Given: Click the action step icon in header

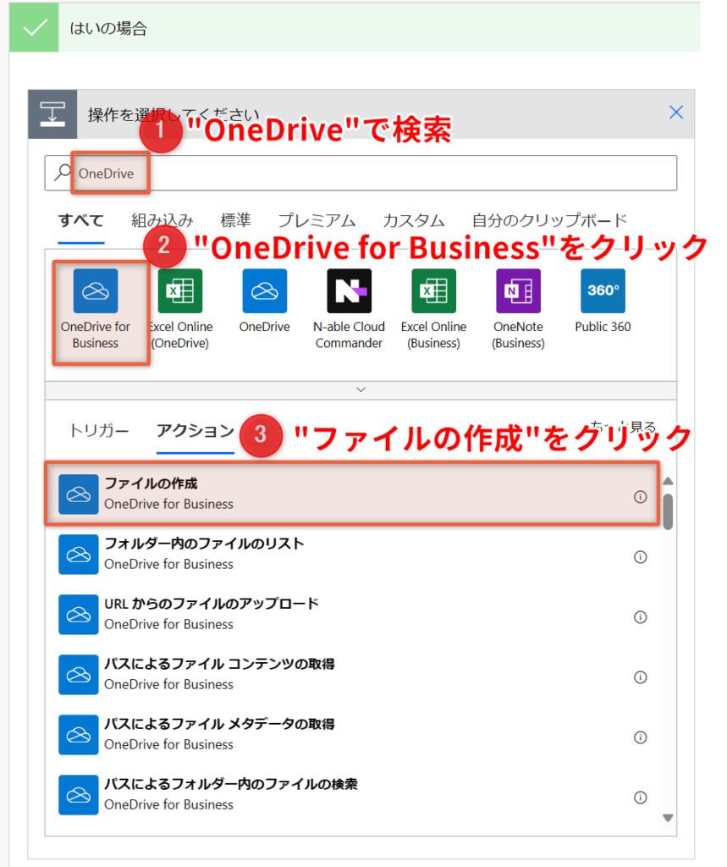Looking at the screenshot, I should [x=52, y=114].
